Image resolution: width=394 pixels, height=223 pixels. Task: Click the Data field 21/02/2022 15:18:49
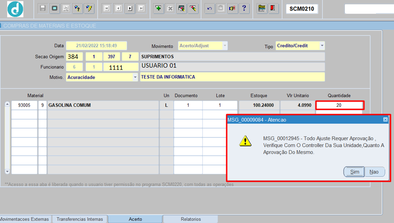pos(97,46)
